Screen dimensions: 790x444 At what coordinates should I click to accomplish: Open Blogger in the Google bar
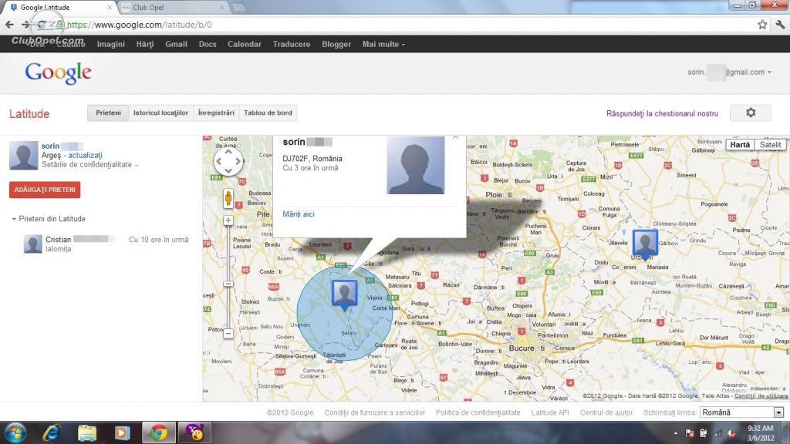pos(336,44)
